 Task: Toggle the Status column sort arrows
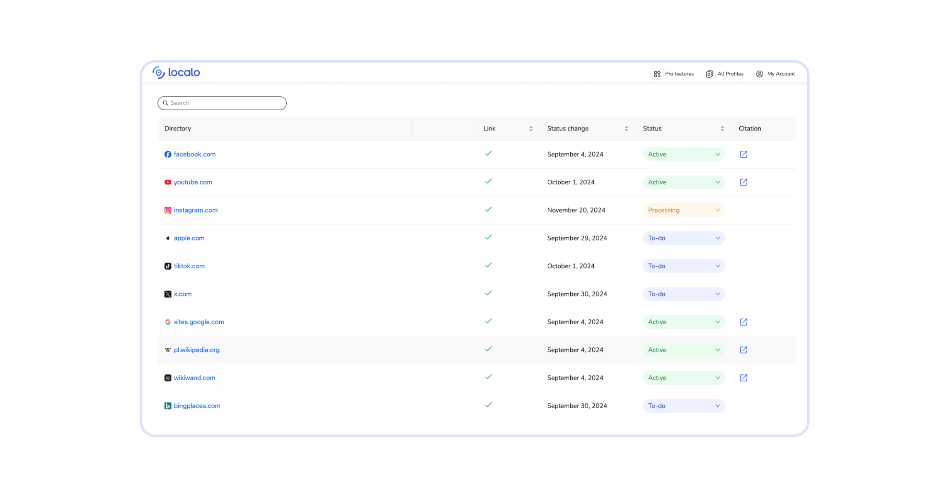(722, 128)
